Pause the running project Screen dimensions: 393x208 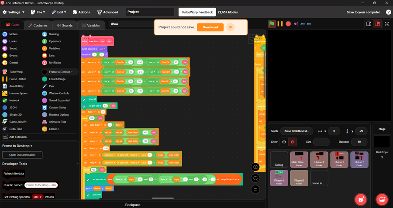tap(280, 24)
